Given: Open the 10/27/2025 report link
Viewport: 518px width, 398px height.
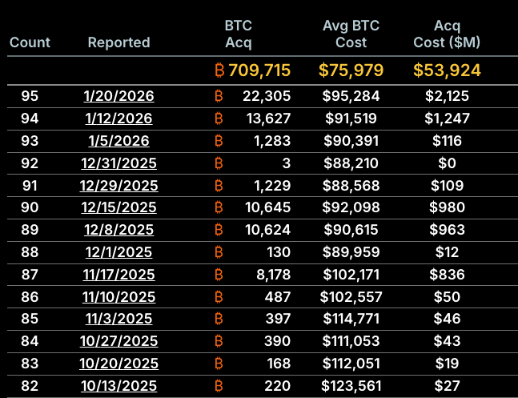Looking at the screenshot, I should (118, 342).
